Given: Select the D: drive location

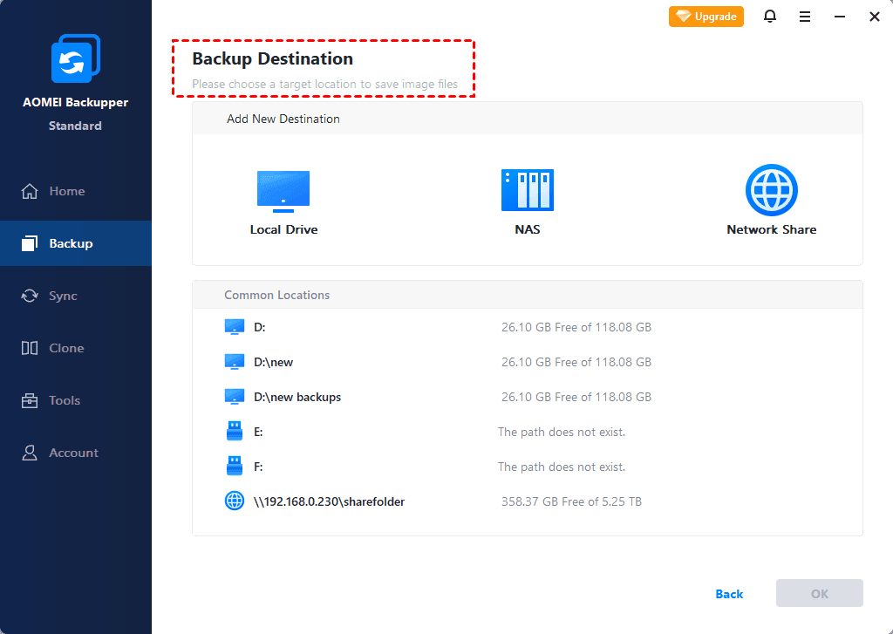Looking at the screenshot, I should (x=259, y=327).
